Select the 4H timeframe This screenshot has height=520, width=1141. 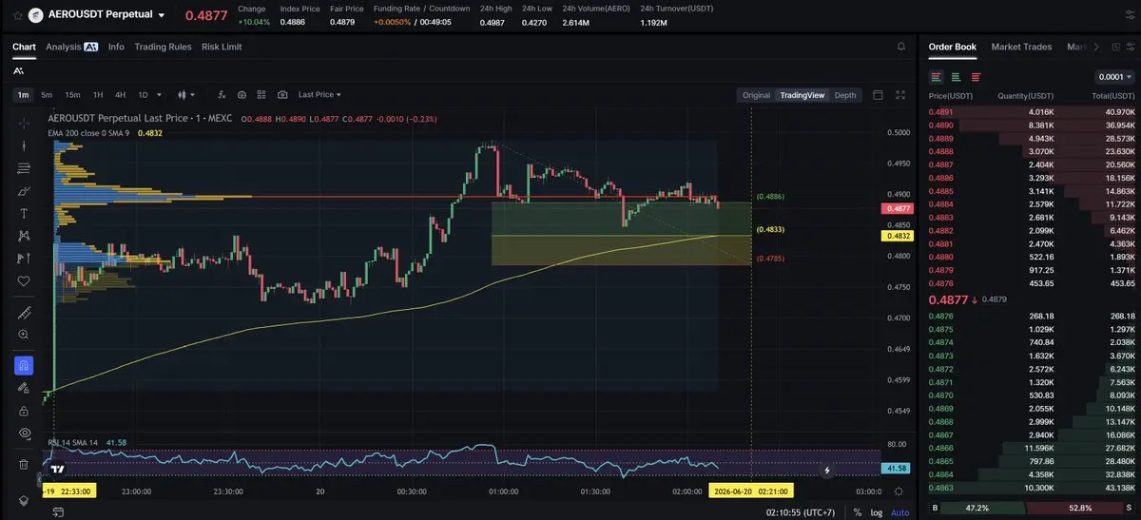pos(121,95)
